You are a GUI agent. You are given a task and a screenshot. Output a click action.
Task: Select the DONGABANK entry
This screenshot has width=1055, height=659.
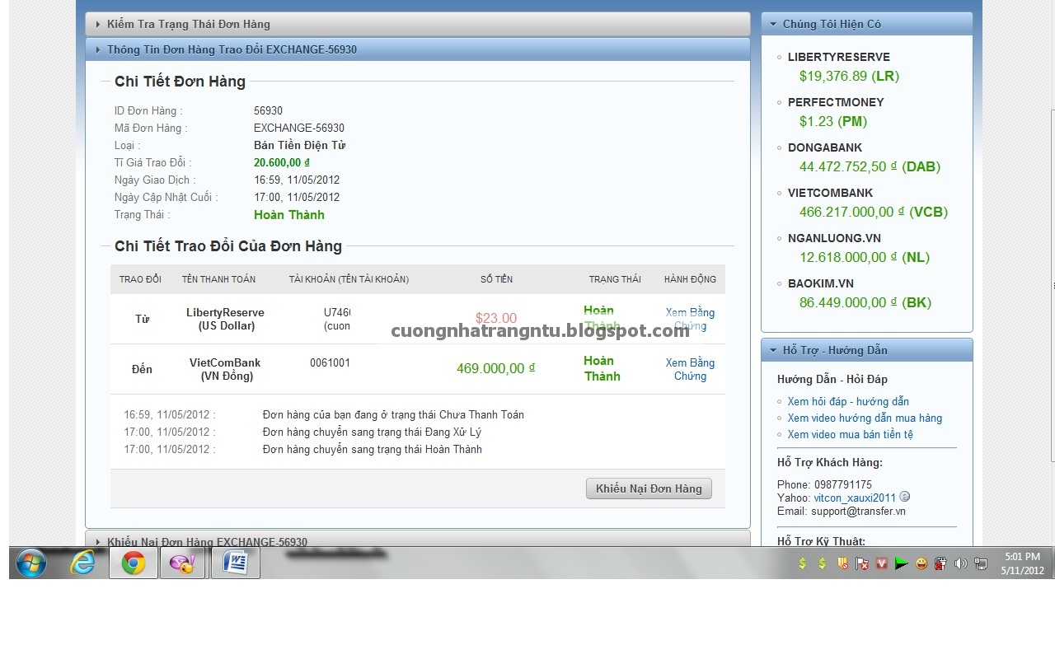pyautogui.click(x=825, y=147)
